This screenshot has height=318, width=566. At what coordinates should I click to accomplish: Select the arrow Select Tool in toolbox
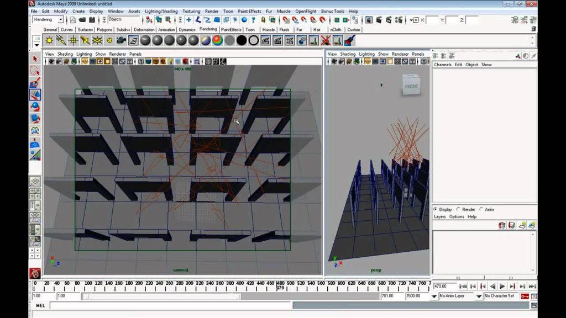[x=35, y=59]
